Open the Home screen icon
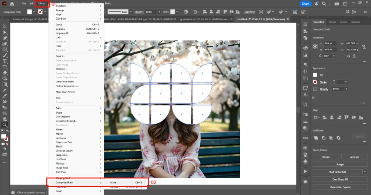This screenshot has width=371, height=195. 12,4
